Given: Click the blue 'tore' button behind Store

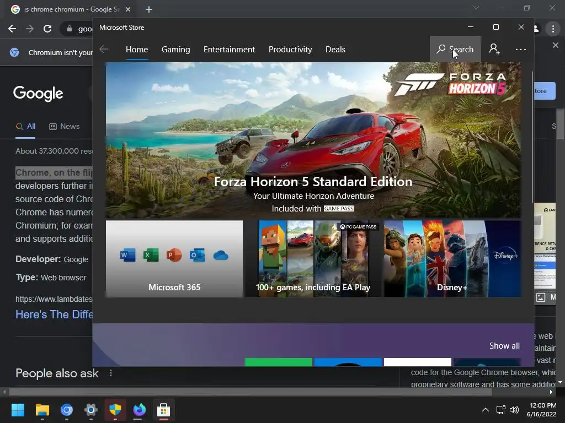Looking at the screenshot, I should pyautogui.click(x=545, y=91).
